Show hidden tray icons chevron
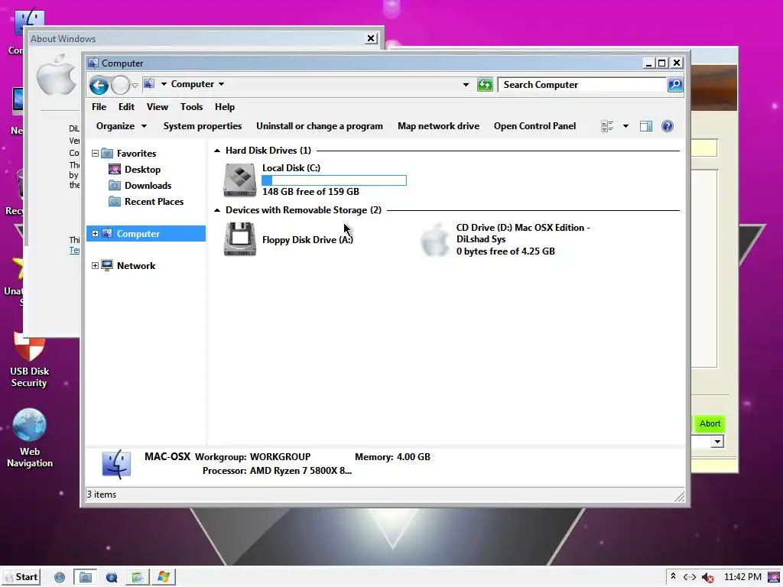Image resolution: width=783 pixels, height=587 pixels. pyautogui.click(x=673, y=576)
